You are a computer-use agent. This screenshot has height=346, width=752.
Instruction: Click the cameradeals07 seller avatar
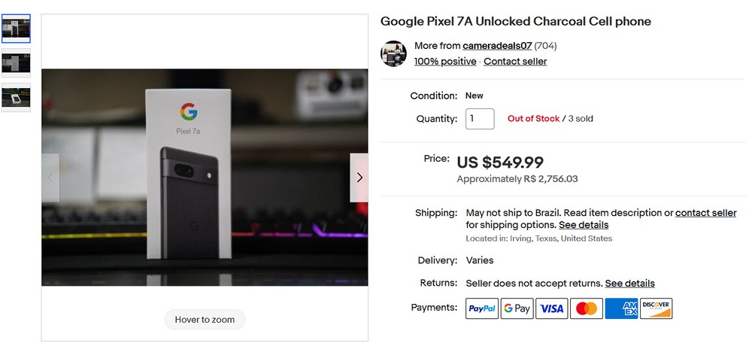[393, 53]
